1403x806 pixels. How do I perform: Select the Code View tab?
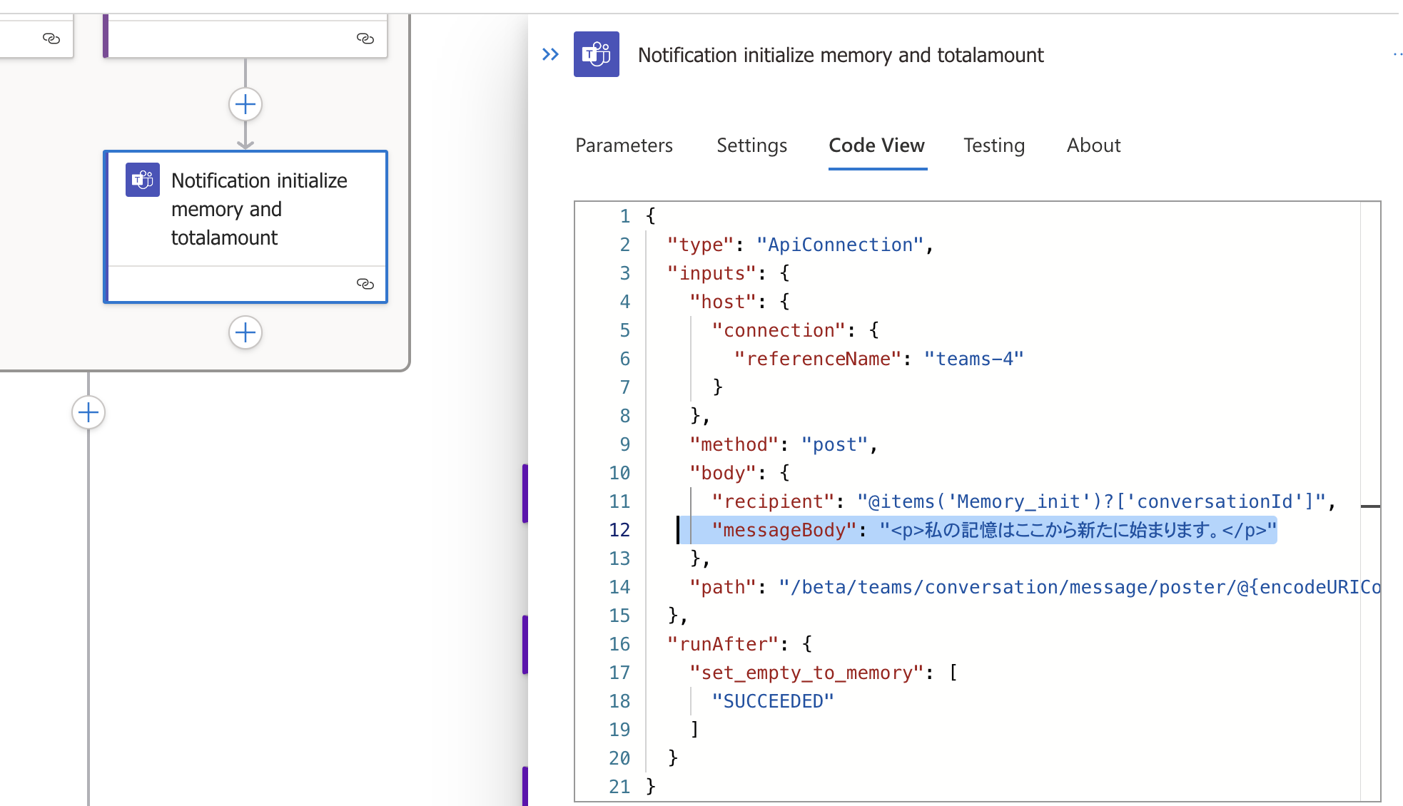pyautogui.click(x=877, y=146)
